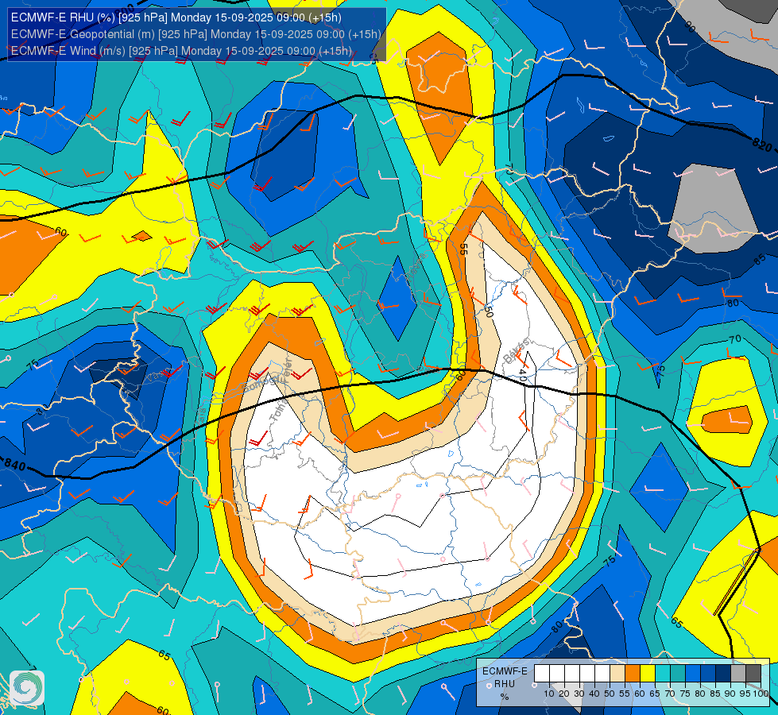Select the ECMWF-E Geopotential (m) title line
Screen dimensions: 778x715
tap(196, 34)
